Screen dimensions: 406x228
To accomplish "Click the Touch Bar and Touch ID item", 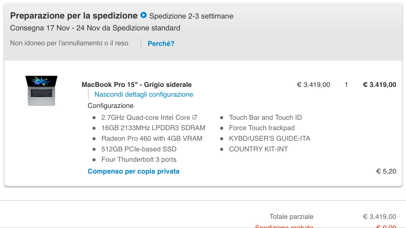I will [265, 118].
